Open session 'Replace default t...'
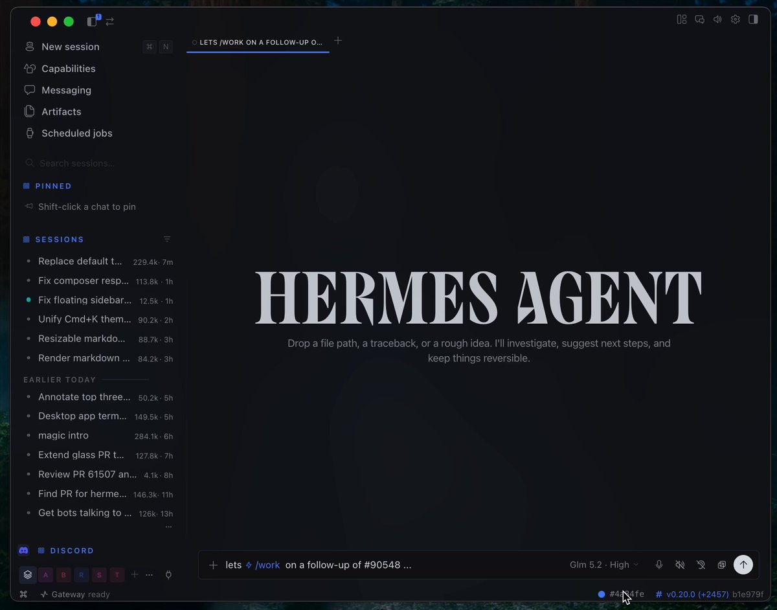The height and width of the screenshot is (610, 777). (98, 262)
